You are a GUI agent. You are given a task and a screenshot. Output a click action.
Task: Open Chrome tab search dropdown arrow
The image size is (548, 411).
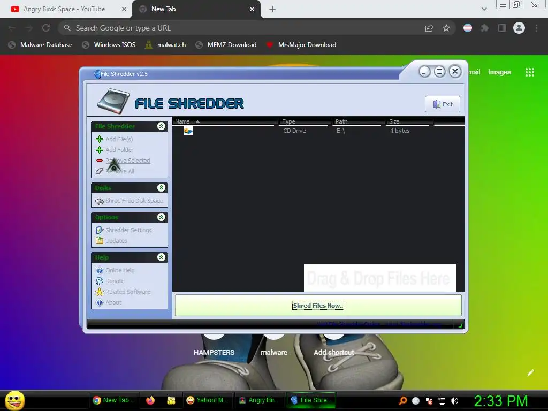pos(484,9)
